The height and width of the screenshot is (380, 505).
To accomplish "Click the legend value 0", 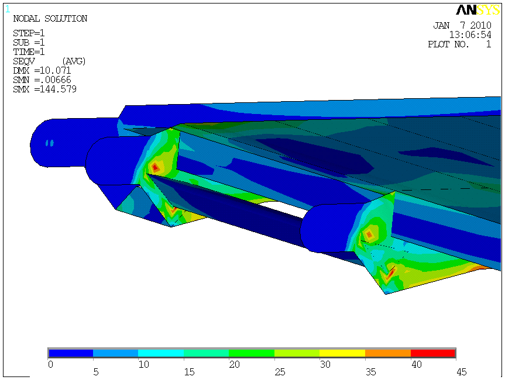I will coord(50,365).
